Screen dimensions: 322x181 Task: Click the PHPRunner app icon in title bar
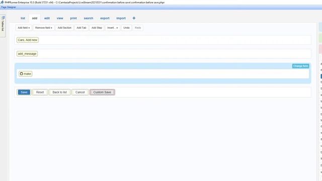pos(2,2)
